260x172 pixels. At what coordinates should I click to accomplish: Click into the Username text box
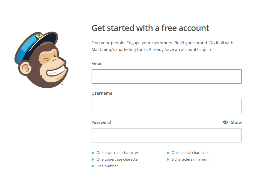pyautogui.click(x=166, y=106)
